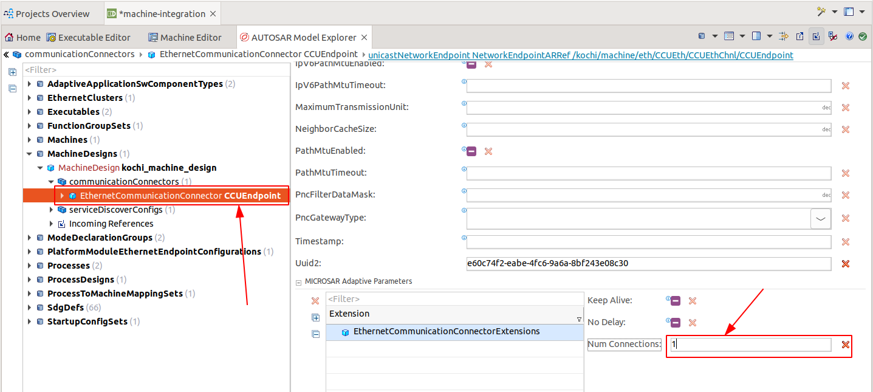Screen dimensions: 873x392
Task: Open the PncGatewayType dropdown
Action: 821,218
